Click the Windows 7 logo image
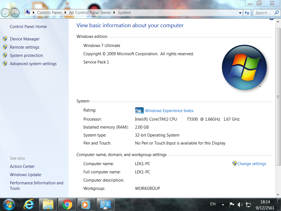The width and height of the screenshot is (281, 211). point(244,67)
